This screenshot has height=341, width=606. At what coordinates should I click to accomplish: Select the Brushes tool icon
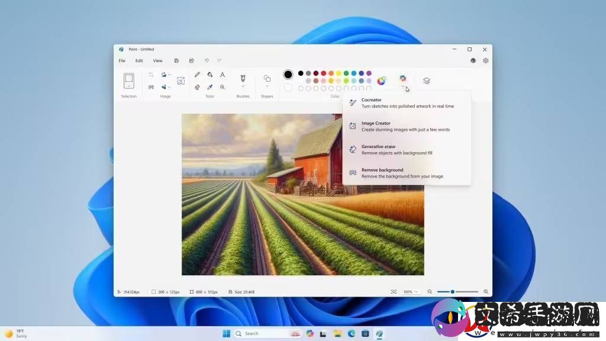click(x=243, y=79)
